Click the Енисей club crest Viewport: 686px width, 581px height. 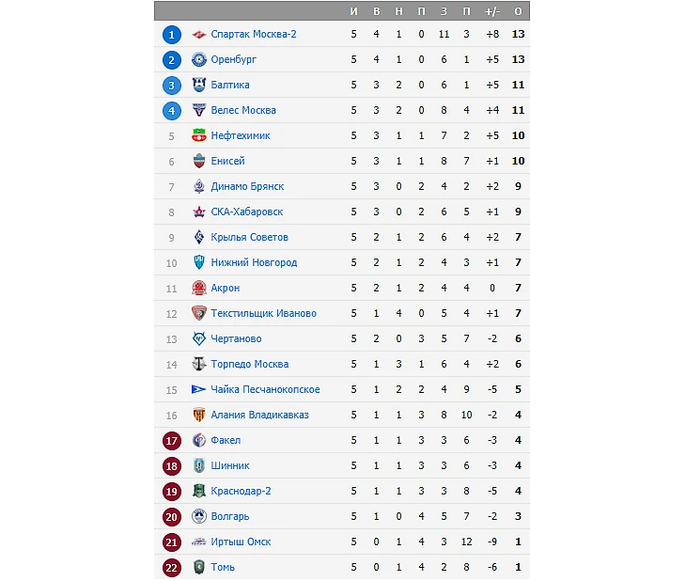tap(199, 162)
